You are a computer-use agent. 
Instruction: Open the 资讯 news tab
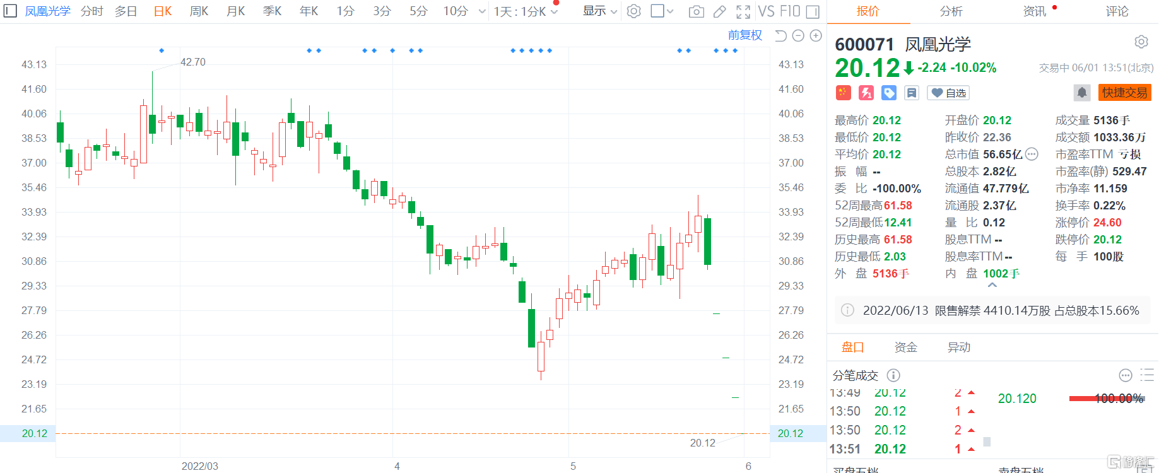point(1035,11)
